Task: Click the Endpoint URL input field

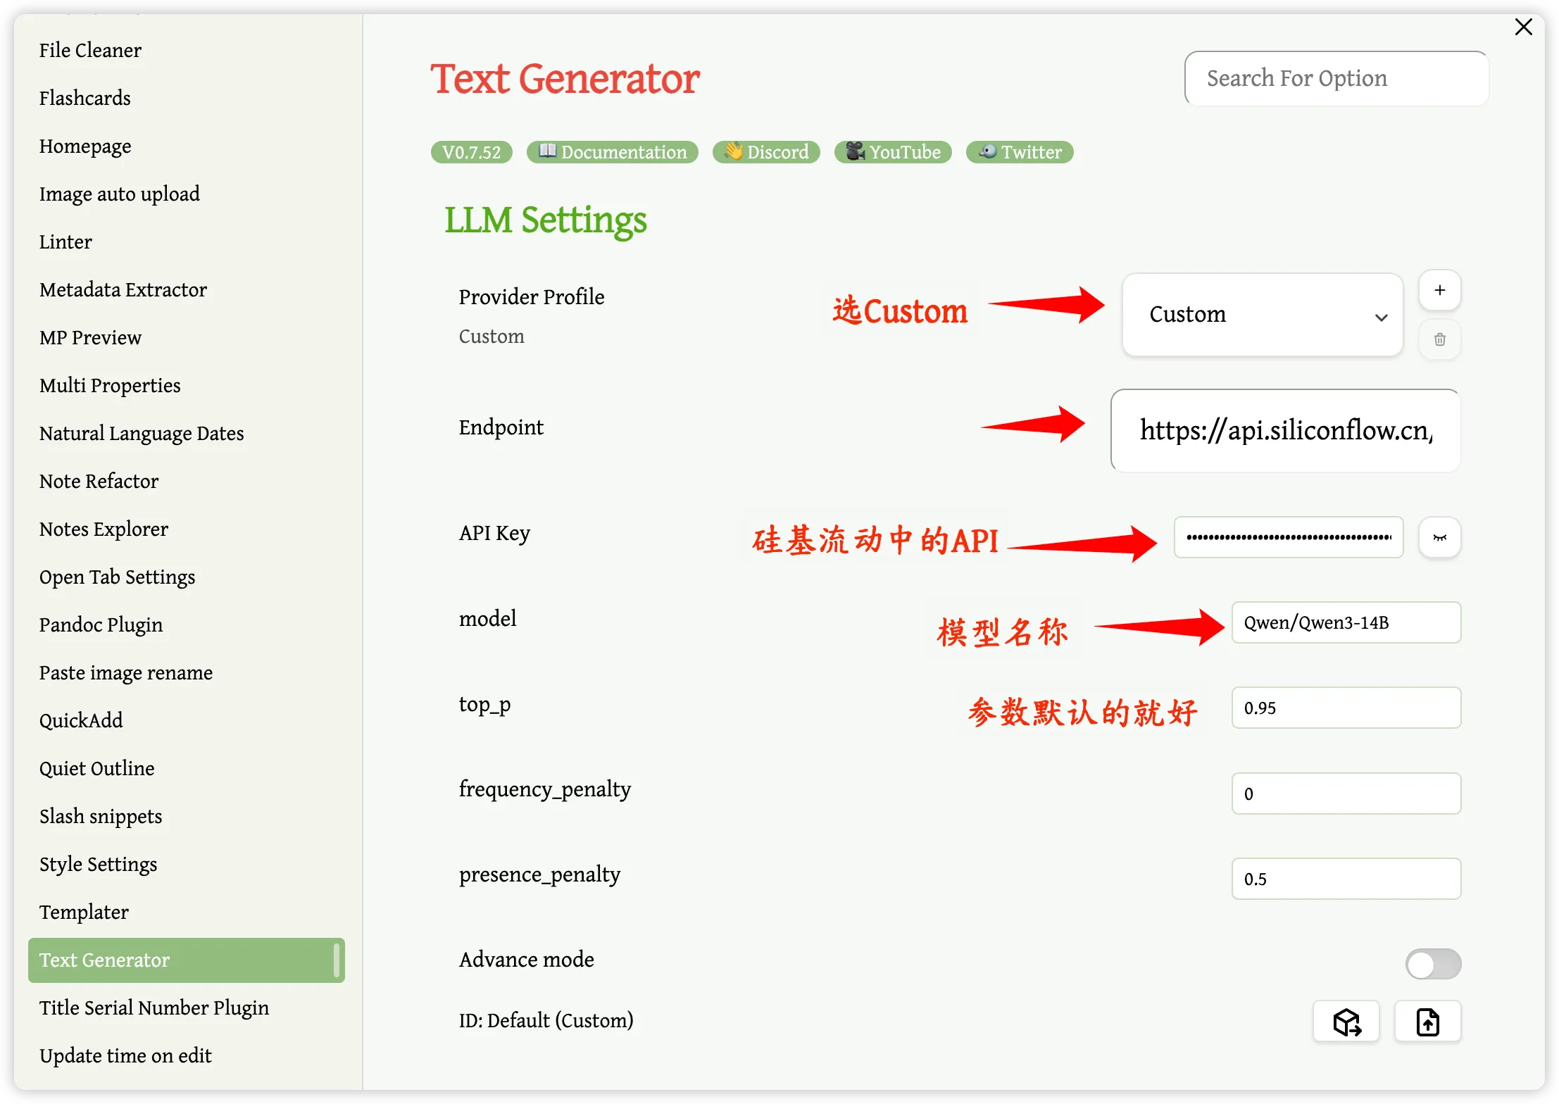Action: 1285,430
